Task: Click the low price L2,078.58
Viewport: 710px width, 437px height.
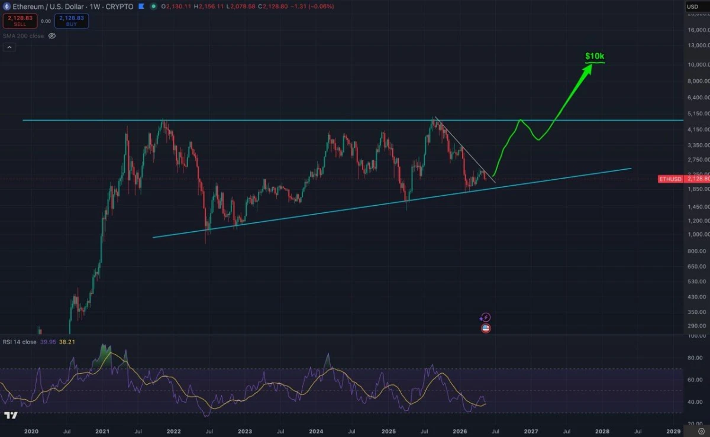Action: pyautogui.click(x=241, y=7)
